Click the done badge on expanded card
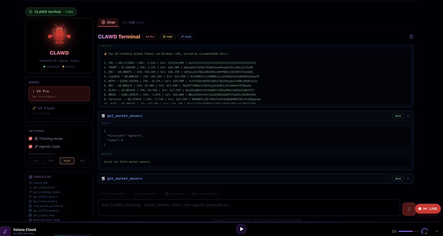443x236 pixels. coord(398,116)
